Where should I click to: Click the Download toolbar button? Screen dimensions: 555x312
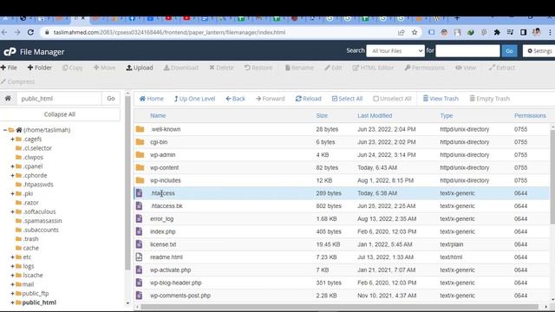click(x=181, y=68)
